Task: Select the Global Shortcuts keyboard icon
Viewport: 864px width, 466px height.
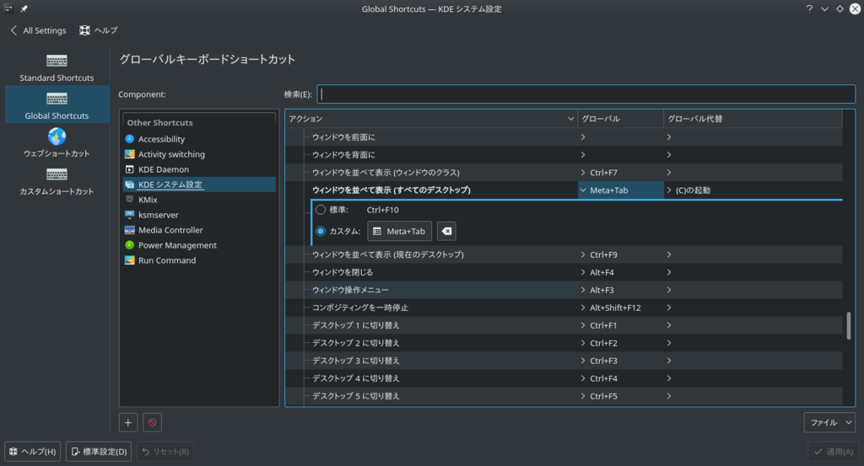Action: click(57, 99)
